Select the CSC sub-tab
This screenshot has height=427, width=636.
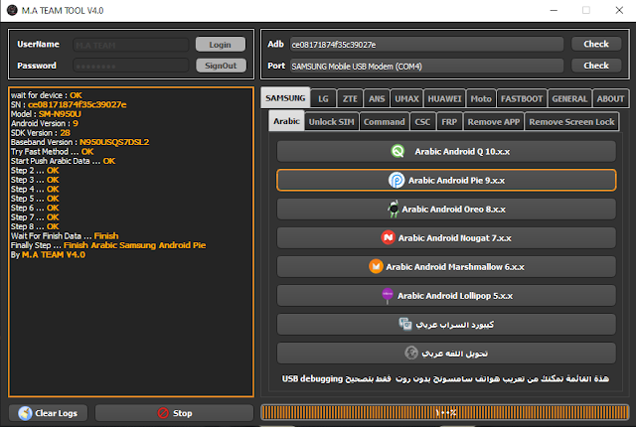pos(422,122)
